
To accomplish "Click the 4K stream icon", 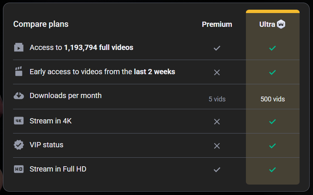I will click(x=19, y=121).
